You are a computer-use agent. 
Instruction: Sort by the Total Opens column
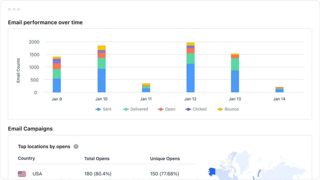click(x=97, y=158)
